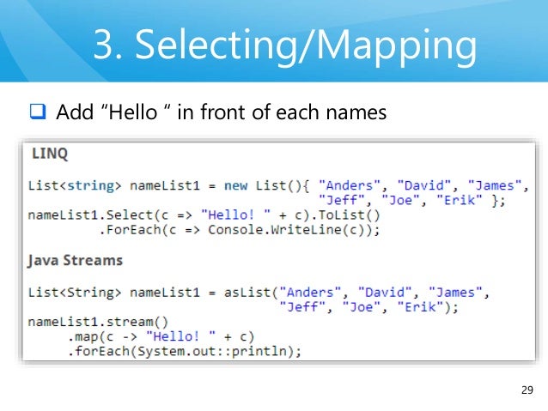Click the ".forEach(System.out::println);" line
The height and width of the screenshot is (411, 548).
pos(184,351)
